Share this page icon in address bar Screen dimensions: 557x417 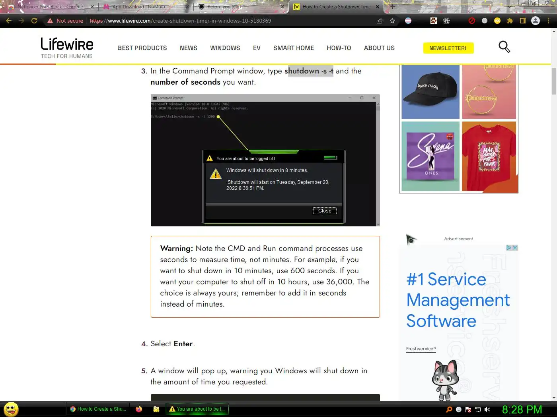pos(379,21)
